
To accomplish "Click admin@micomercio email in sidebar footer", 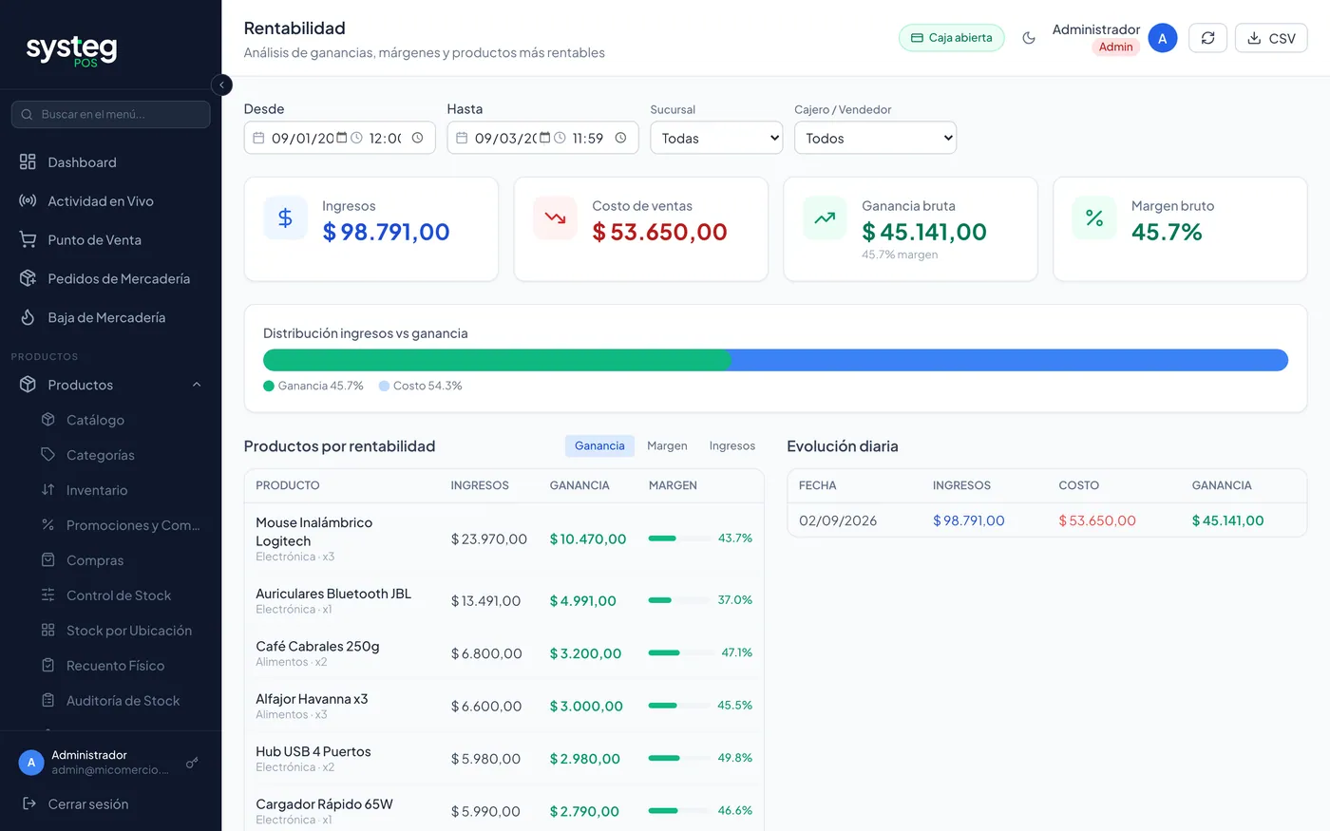I will (x=110, y=770).
